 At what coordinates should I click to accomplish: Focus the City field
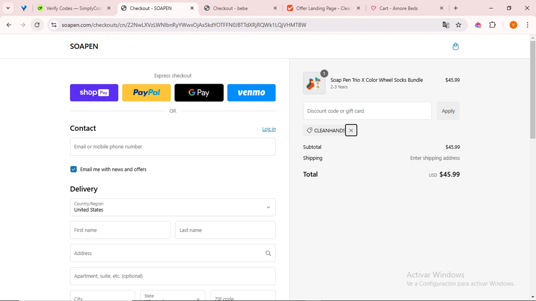(x=103, y=296)
